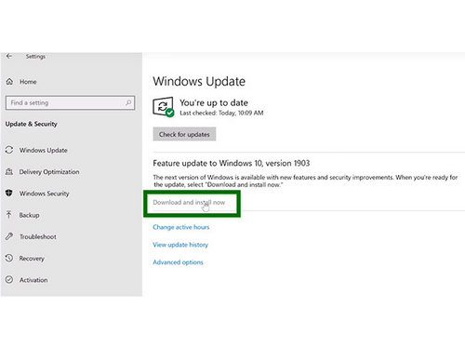Click Last checked: Today, 10:09 AM text
This screenshot has width=465, height=349.
click(x=221, y=113)
